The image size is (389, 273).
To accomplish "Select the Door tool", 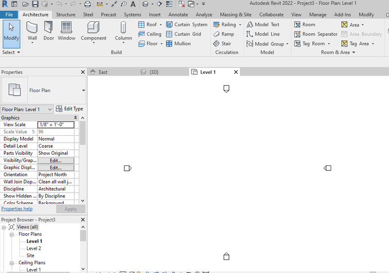I will [x=49, y=31].
